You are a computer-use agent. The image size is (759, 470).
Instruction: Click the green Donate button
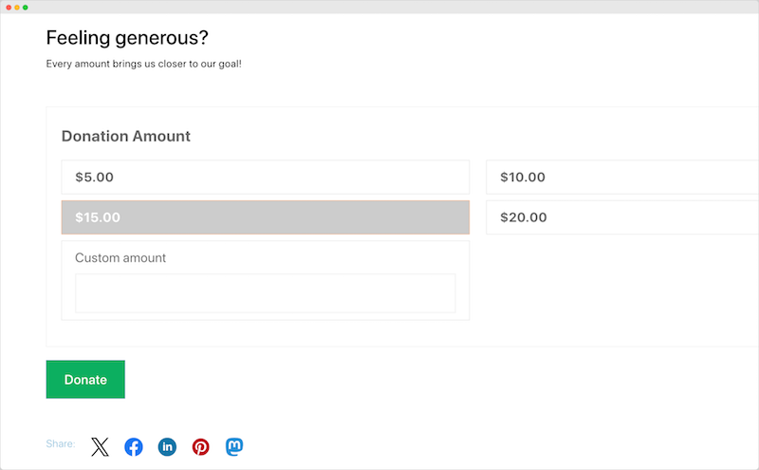point(85,380)
